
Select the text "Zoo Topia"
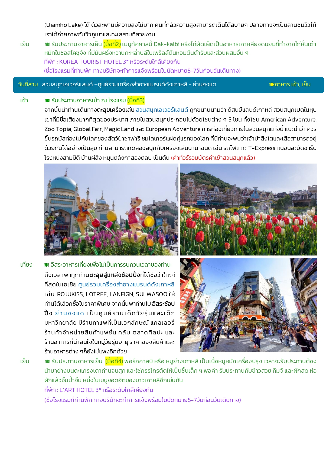[58, 129]
